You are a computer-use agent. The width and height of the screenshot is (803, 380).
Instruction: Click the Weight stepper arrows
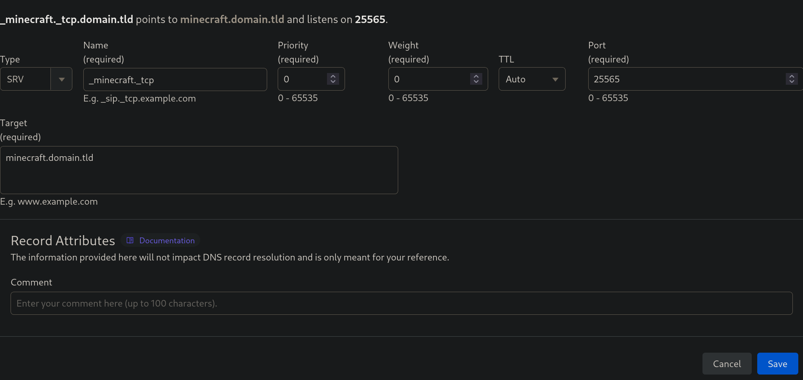coord(476,79)
